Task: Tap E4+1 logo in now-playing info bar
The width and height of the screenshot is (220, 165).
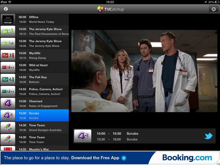Action: 83,136
